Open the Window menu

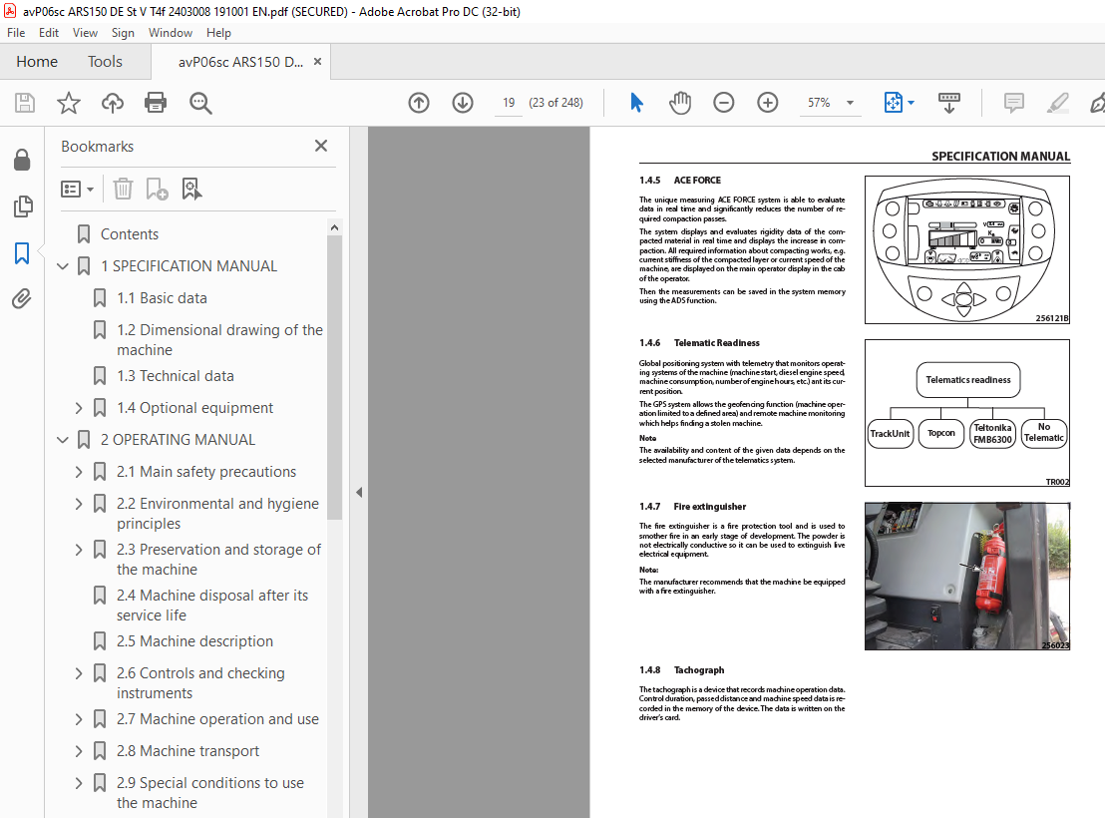(170, 33)
